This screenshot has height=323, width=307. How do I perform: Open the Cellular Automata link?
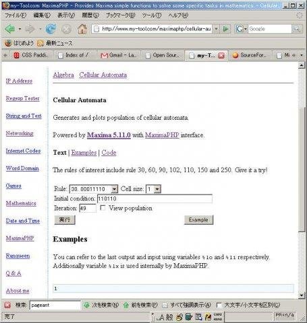point(103,75)
